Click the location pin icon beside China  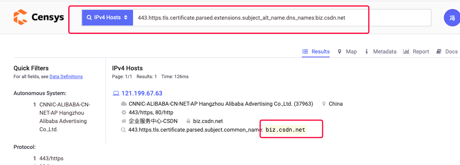coord(324,104)
